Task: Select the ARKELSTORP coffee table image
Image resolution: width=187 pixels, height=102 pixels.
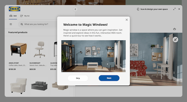Action: point(19,49)
